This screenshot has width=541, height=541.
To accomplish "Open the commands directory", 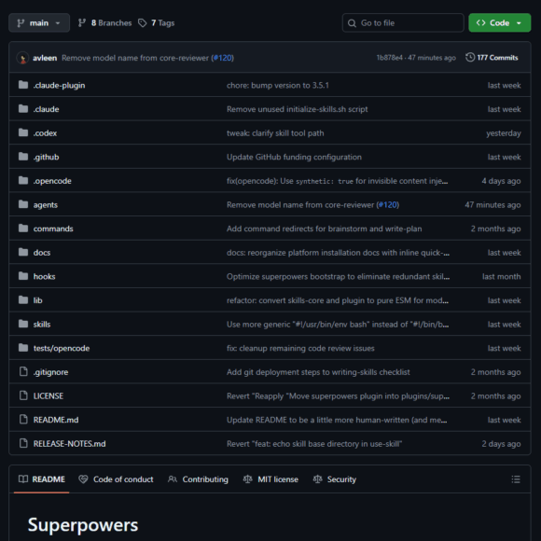I will [53, 229].
